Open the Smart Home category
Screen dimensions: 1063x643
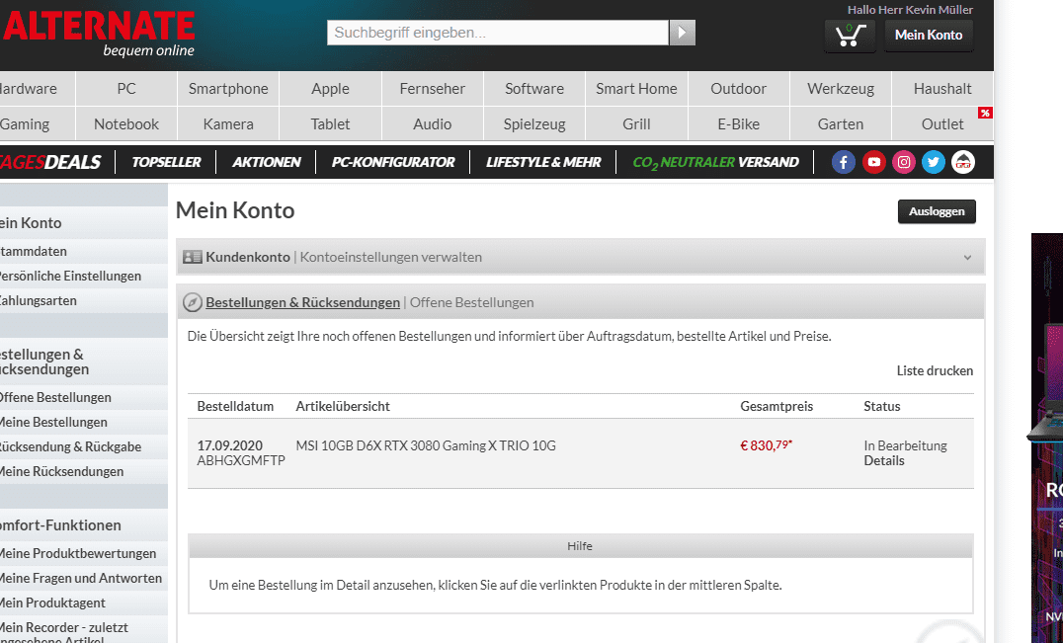coord(636,89)
